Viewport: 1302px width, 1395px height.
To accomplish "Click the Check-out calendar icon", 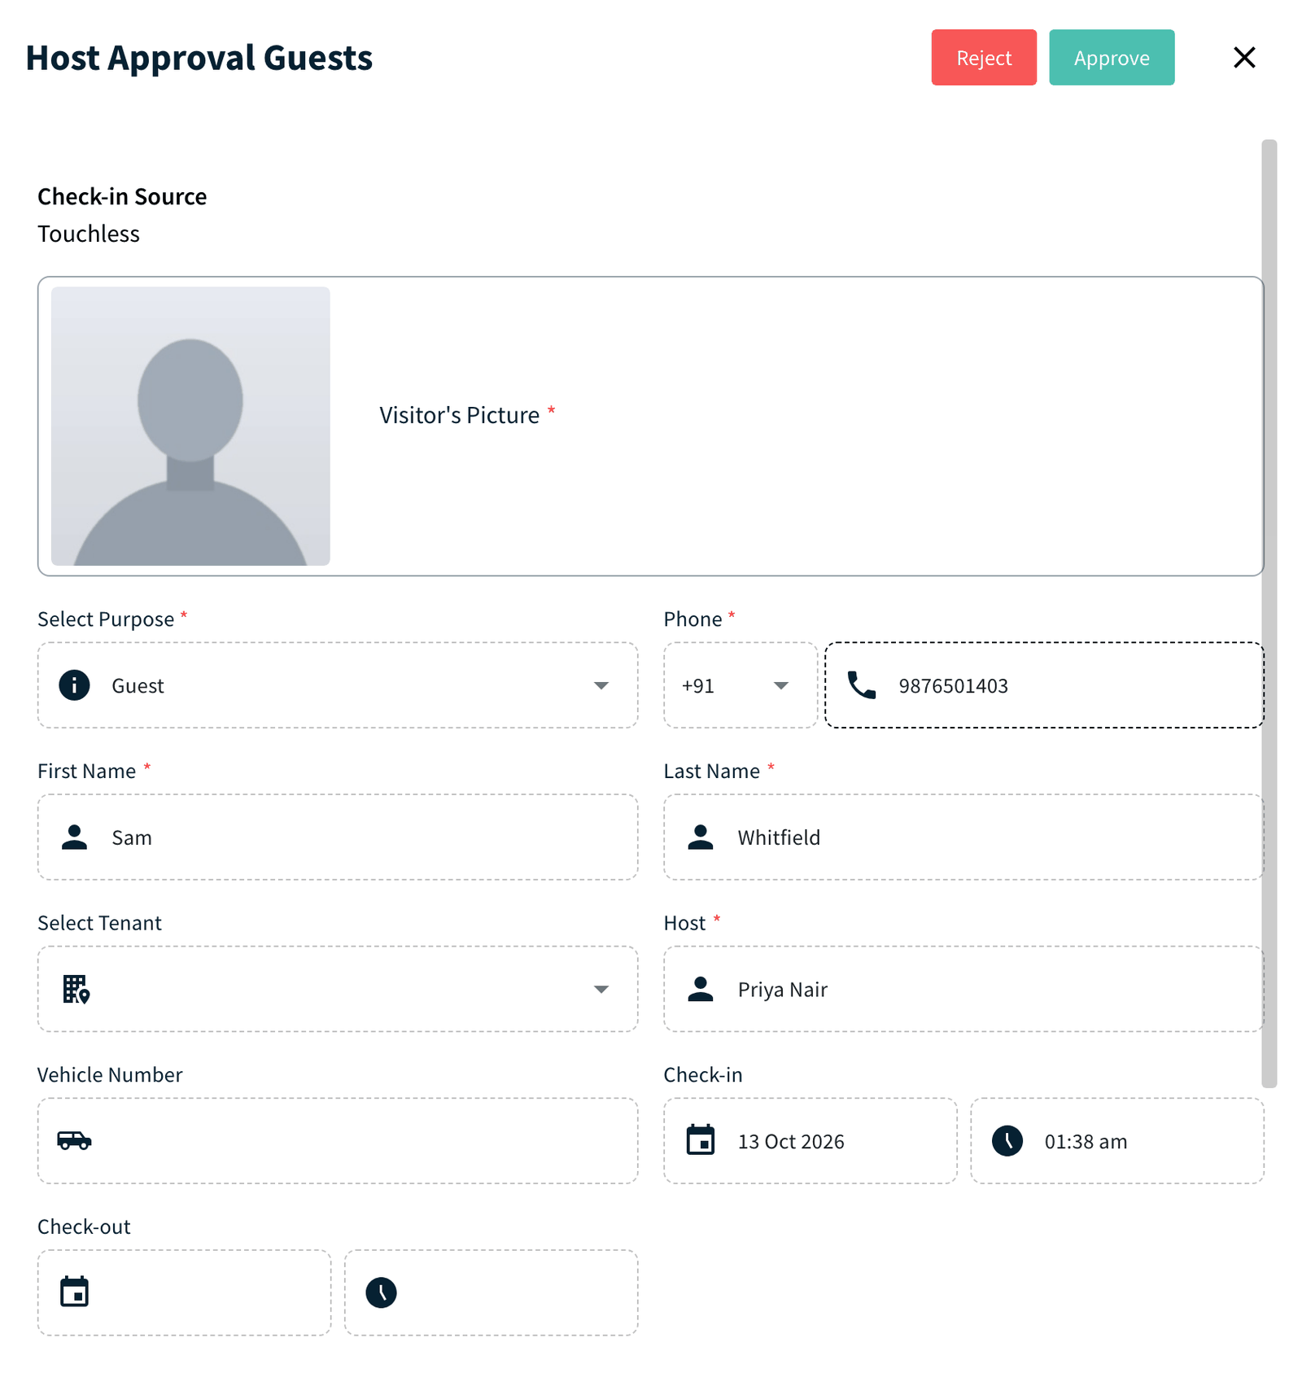I will coord(74,1292).
